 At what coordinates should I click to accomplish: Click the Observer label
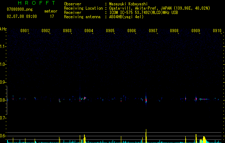pyautogui.click(x=73, y=4)
